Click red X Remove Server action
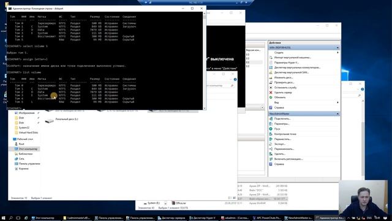 click(271, 93)
